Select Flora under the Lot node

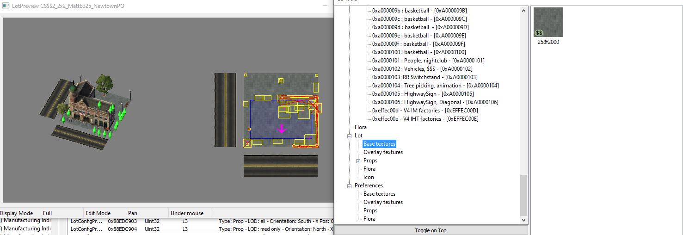369,169
